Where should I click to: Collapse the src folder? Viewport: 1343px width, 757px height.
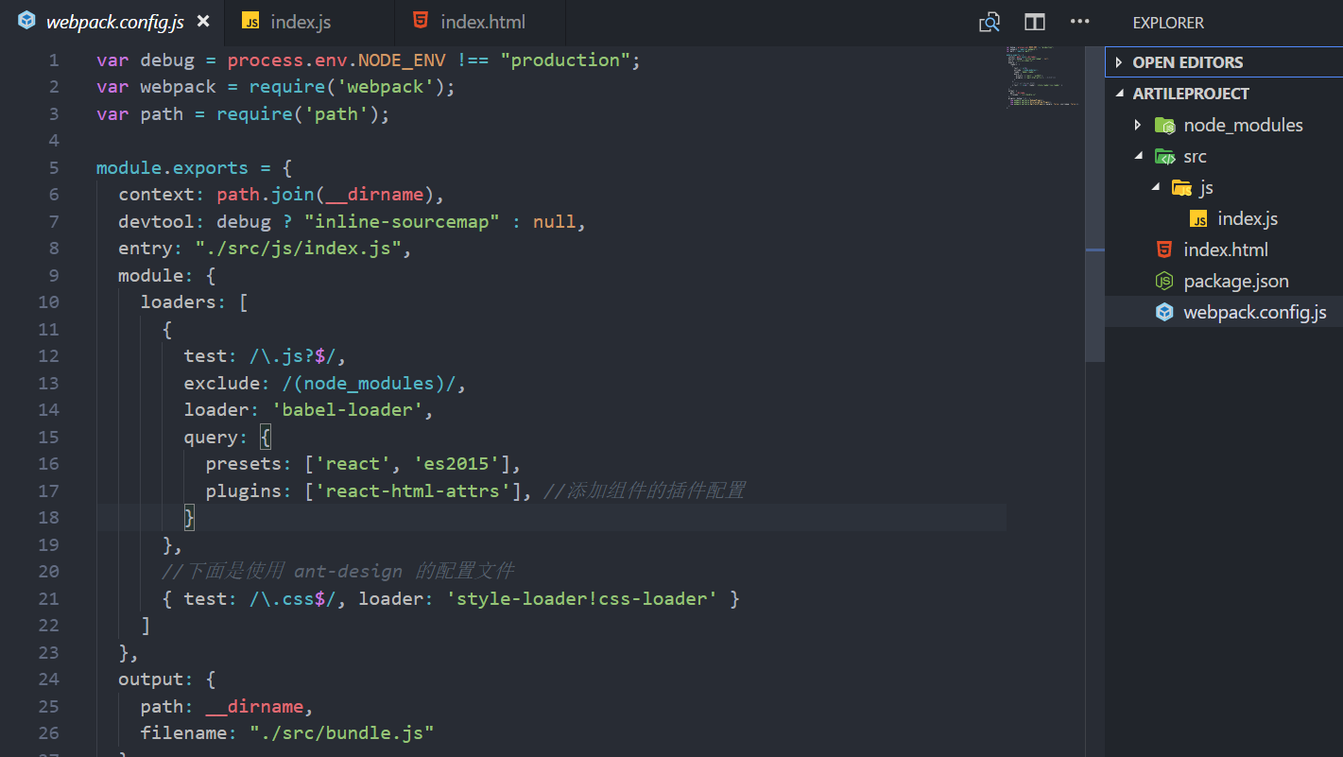(x=1138, y=155)
